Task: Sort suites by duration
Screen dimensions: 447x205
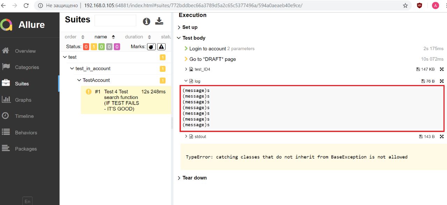Action: [x=138, y=37]
